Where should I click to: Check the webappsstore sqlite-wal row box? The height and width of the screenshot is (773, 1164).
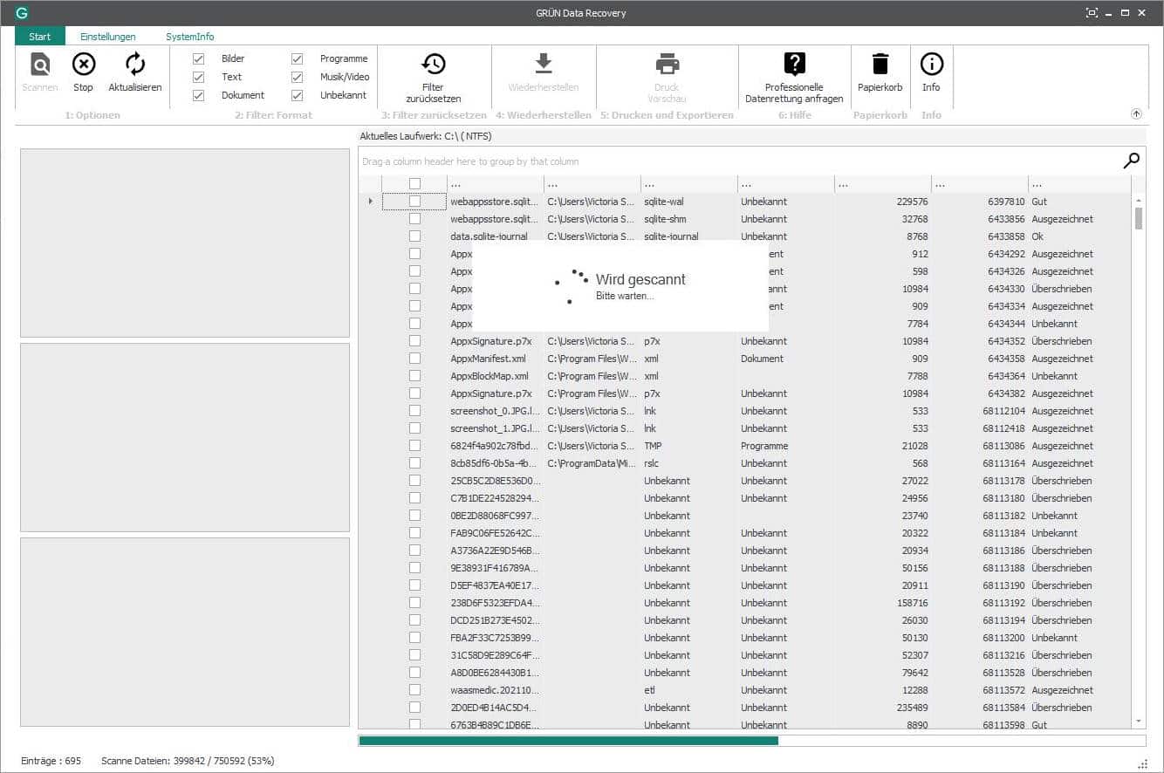(x=414, y=202)
